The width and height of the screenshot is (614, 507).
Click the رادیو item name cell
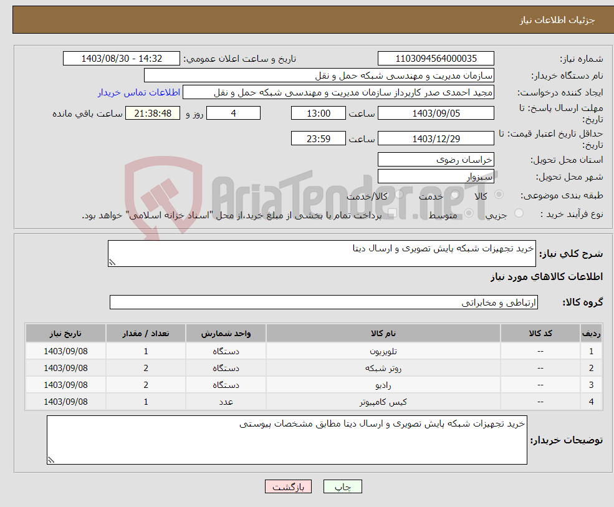383,385
